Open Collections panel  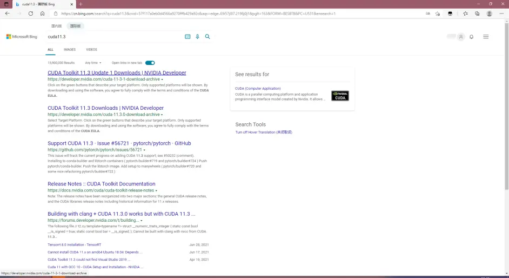(477, 14)
